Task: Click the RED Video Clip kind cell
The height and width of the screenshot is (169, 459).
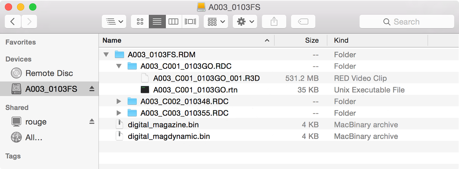Action: pos(360,78)
